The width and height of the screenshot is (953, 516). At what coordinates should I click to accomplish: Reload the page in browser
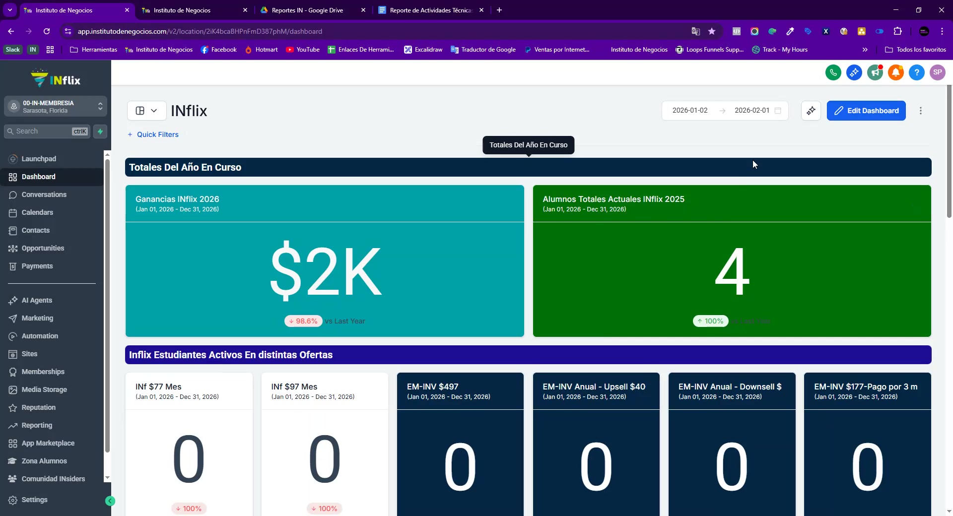(47, 31)
